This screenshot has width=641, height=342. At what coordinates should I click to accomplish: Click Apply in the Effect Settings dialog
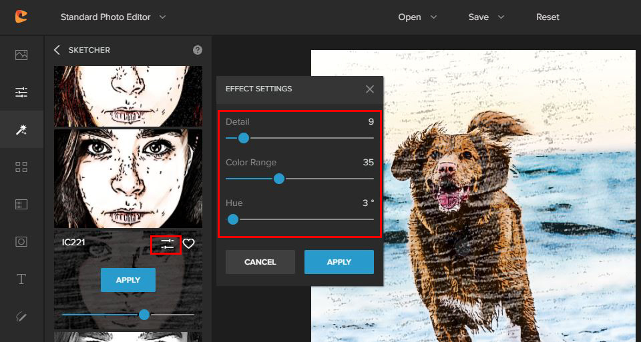tap(339, 262)
